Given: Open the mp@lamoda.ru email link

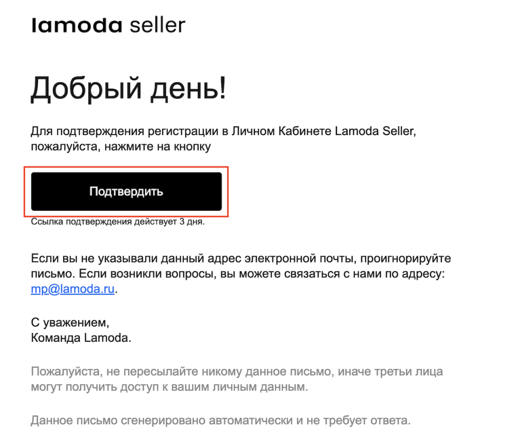Looking at the screenshot, I should tap(72, 289).
